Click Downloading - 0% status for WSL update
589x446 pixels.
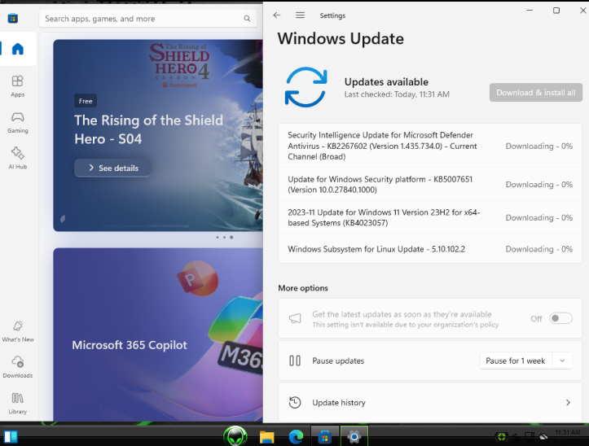point(539,249)
